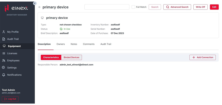Switch to the Comments tab

tap(89, 44)
